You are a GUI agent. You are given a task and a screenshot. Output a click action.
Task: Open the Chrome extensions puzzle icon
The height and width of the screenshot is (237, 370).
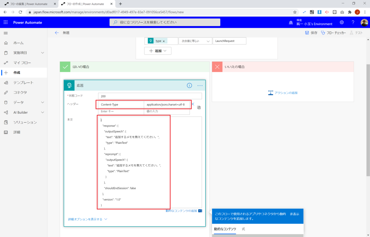click(350, 12)
